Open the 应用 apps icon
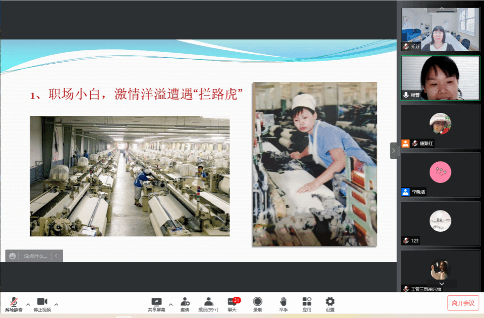The height and width of the screenshot is (318, 484). 307,302
